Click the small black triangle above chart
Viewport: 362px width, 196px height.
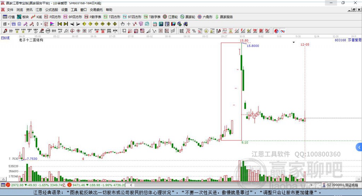click(x=294, y=42)
